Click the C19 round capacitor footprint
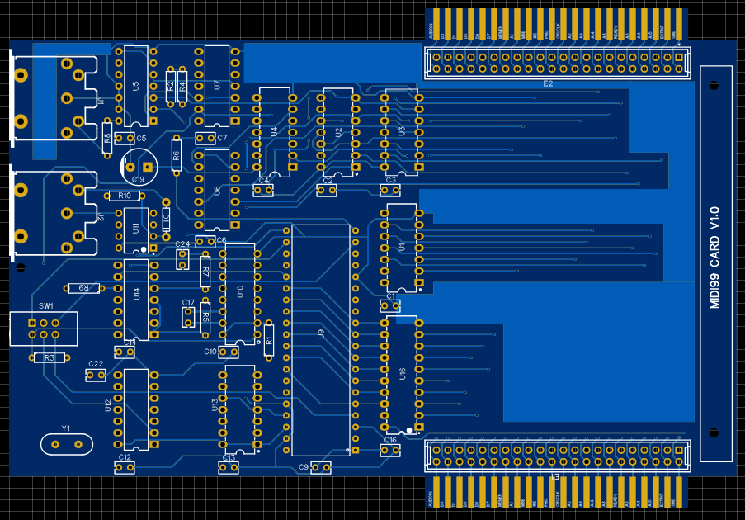The height and width of the screenshot is (520, 745). [x=139, y=167]
